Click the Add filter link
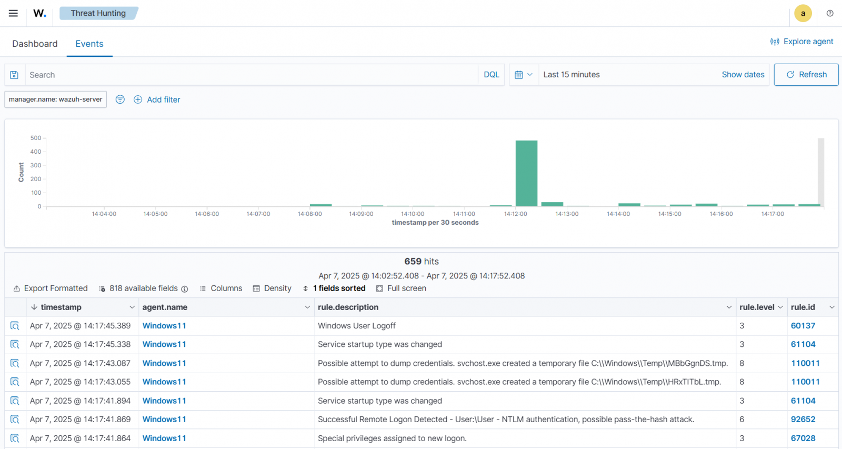 click(157, 99)
